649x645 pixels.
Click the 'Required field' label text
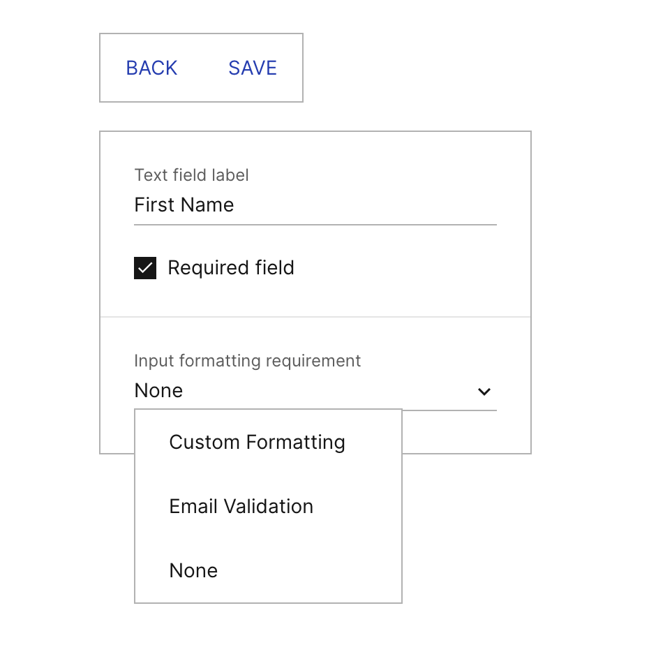click(231, 268)
